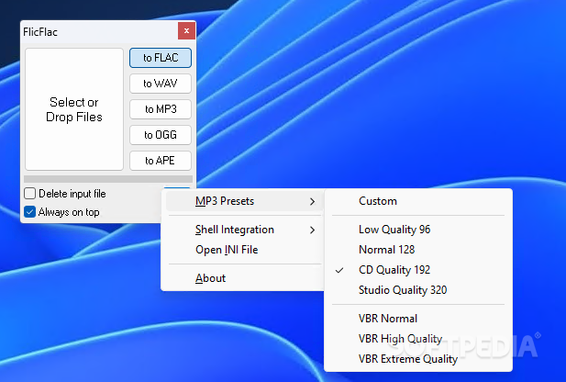The height and width of the screenshot is (382, 566).
Task: Untick the Always on top checkbox
Action: (x=29, y=212)
